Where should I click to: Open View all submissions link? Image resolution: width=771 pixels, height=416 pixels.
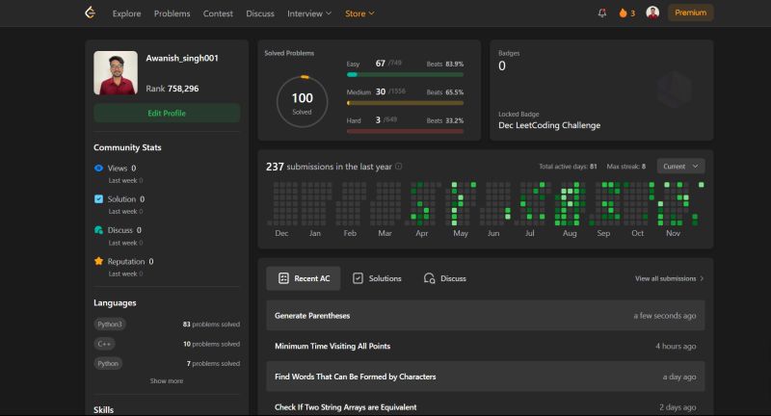pyautogui.click(x=669, y=278)
